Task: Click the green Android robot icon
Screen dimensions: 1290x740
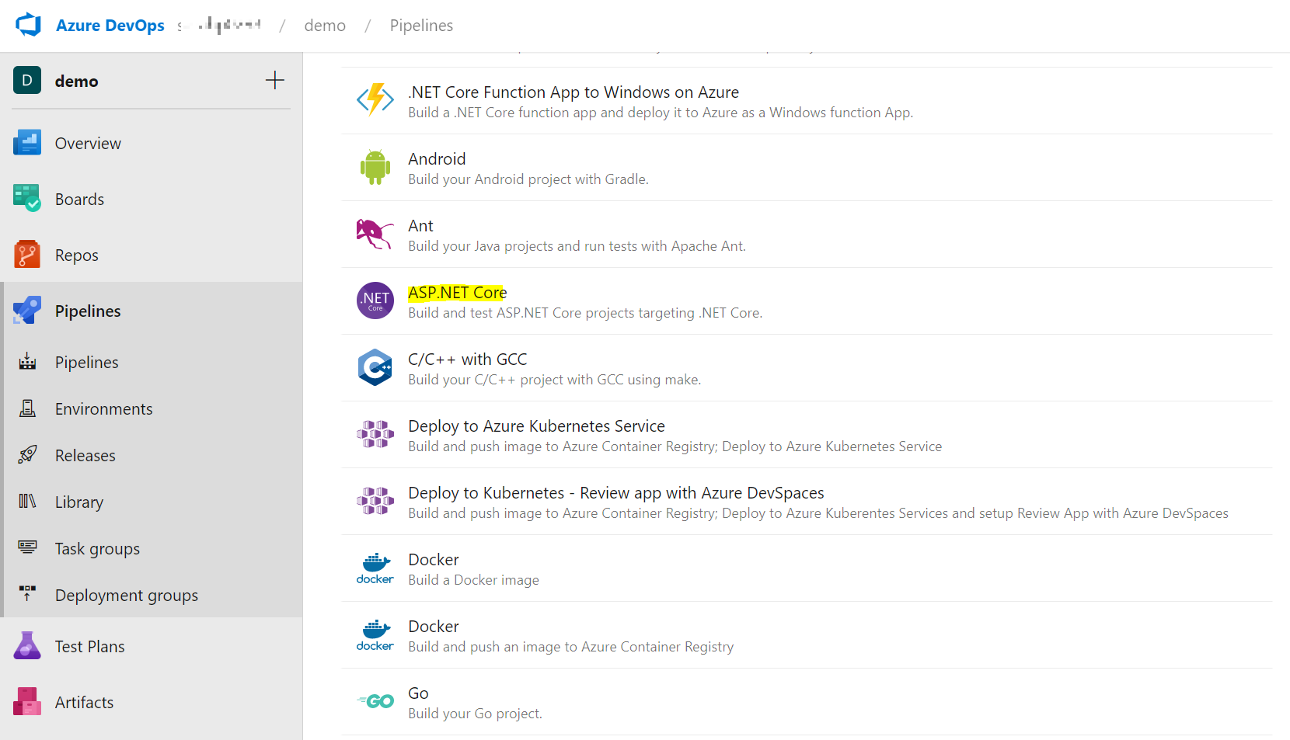Action: coord(375,167)
